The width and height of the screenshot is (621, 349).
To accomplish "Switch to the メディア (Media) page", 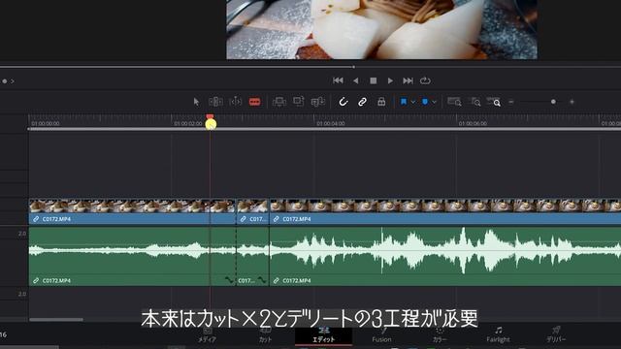I will point(207,334).
